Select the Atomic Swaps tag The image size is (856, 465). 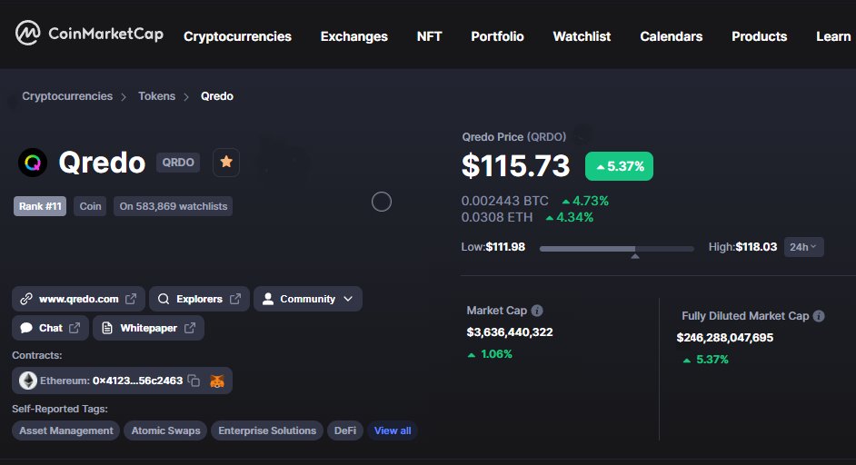coord(165,430)
